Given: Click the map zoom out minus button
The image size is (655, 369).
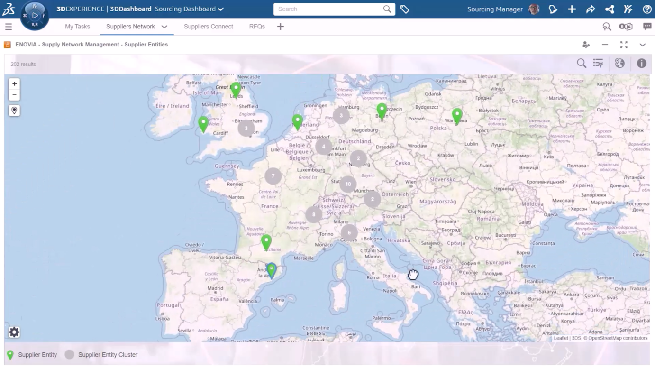Looking at the screenshot, I should coord(14,95).
